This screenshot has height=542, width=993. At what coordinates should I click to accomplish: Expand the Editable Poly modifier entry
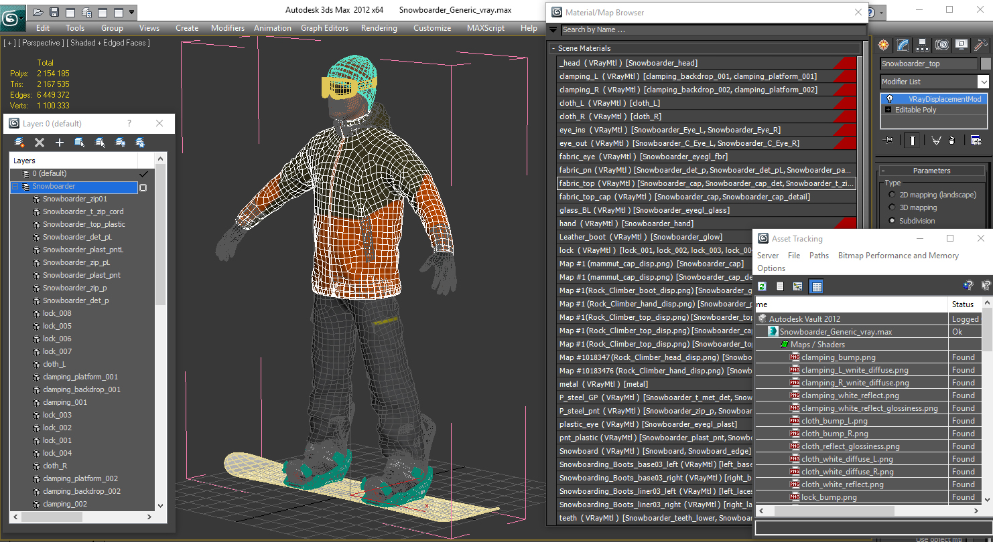click(x=888, y=110)
